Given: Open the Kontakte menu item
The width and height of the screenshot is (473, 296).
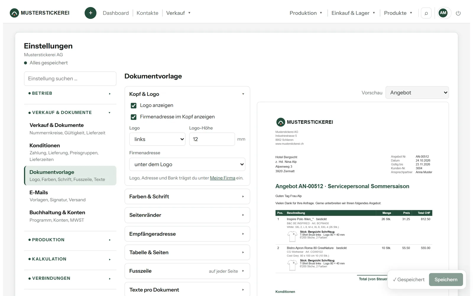Looking at the screenshot, I should [147, 13].
